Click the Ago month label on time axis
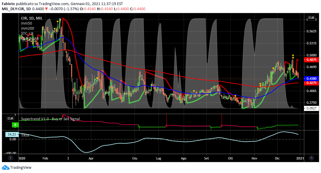The width and height of the screenshot is (321, 173). pyautogui.click(x=184, y=158)
